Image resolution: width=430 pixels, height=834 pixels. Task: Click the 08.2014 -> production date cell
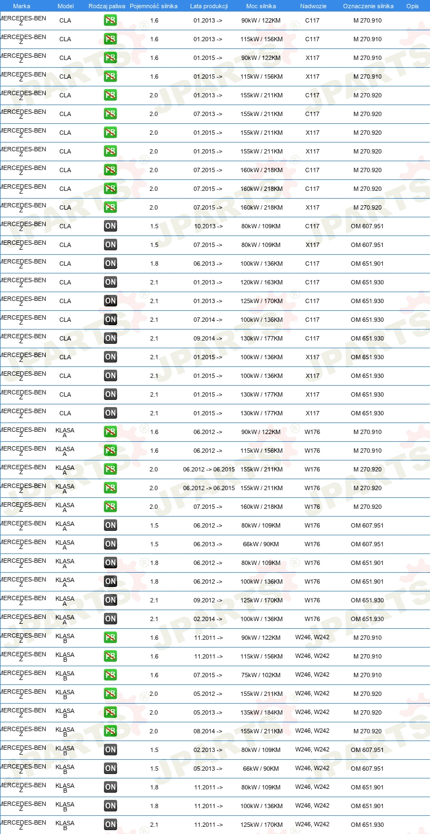point(208,731)
